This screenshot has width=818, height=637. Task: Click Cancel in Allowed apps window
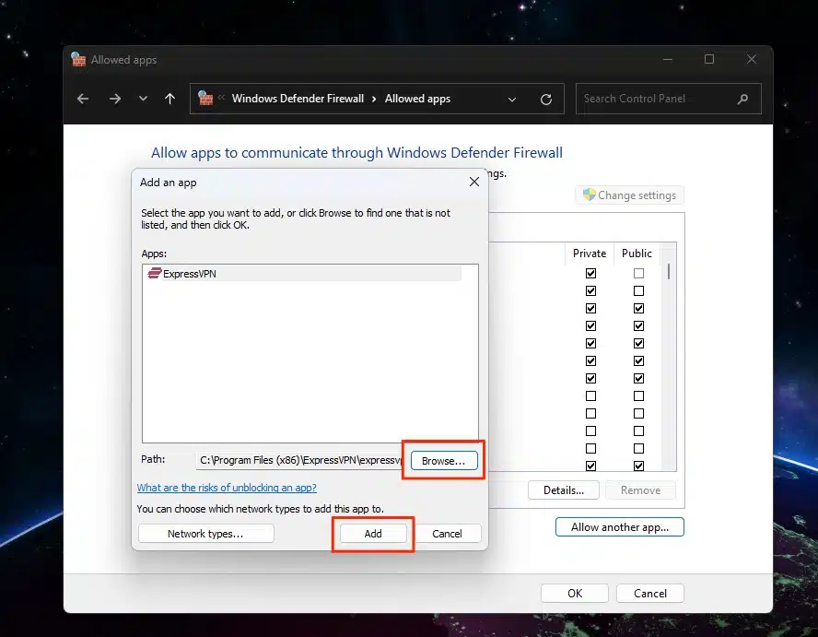650,593
